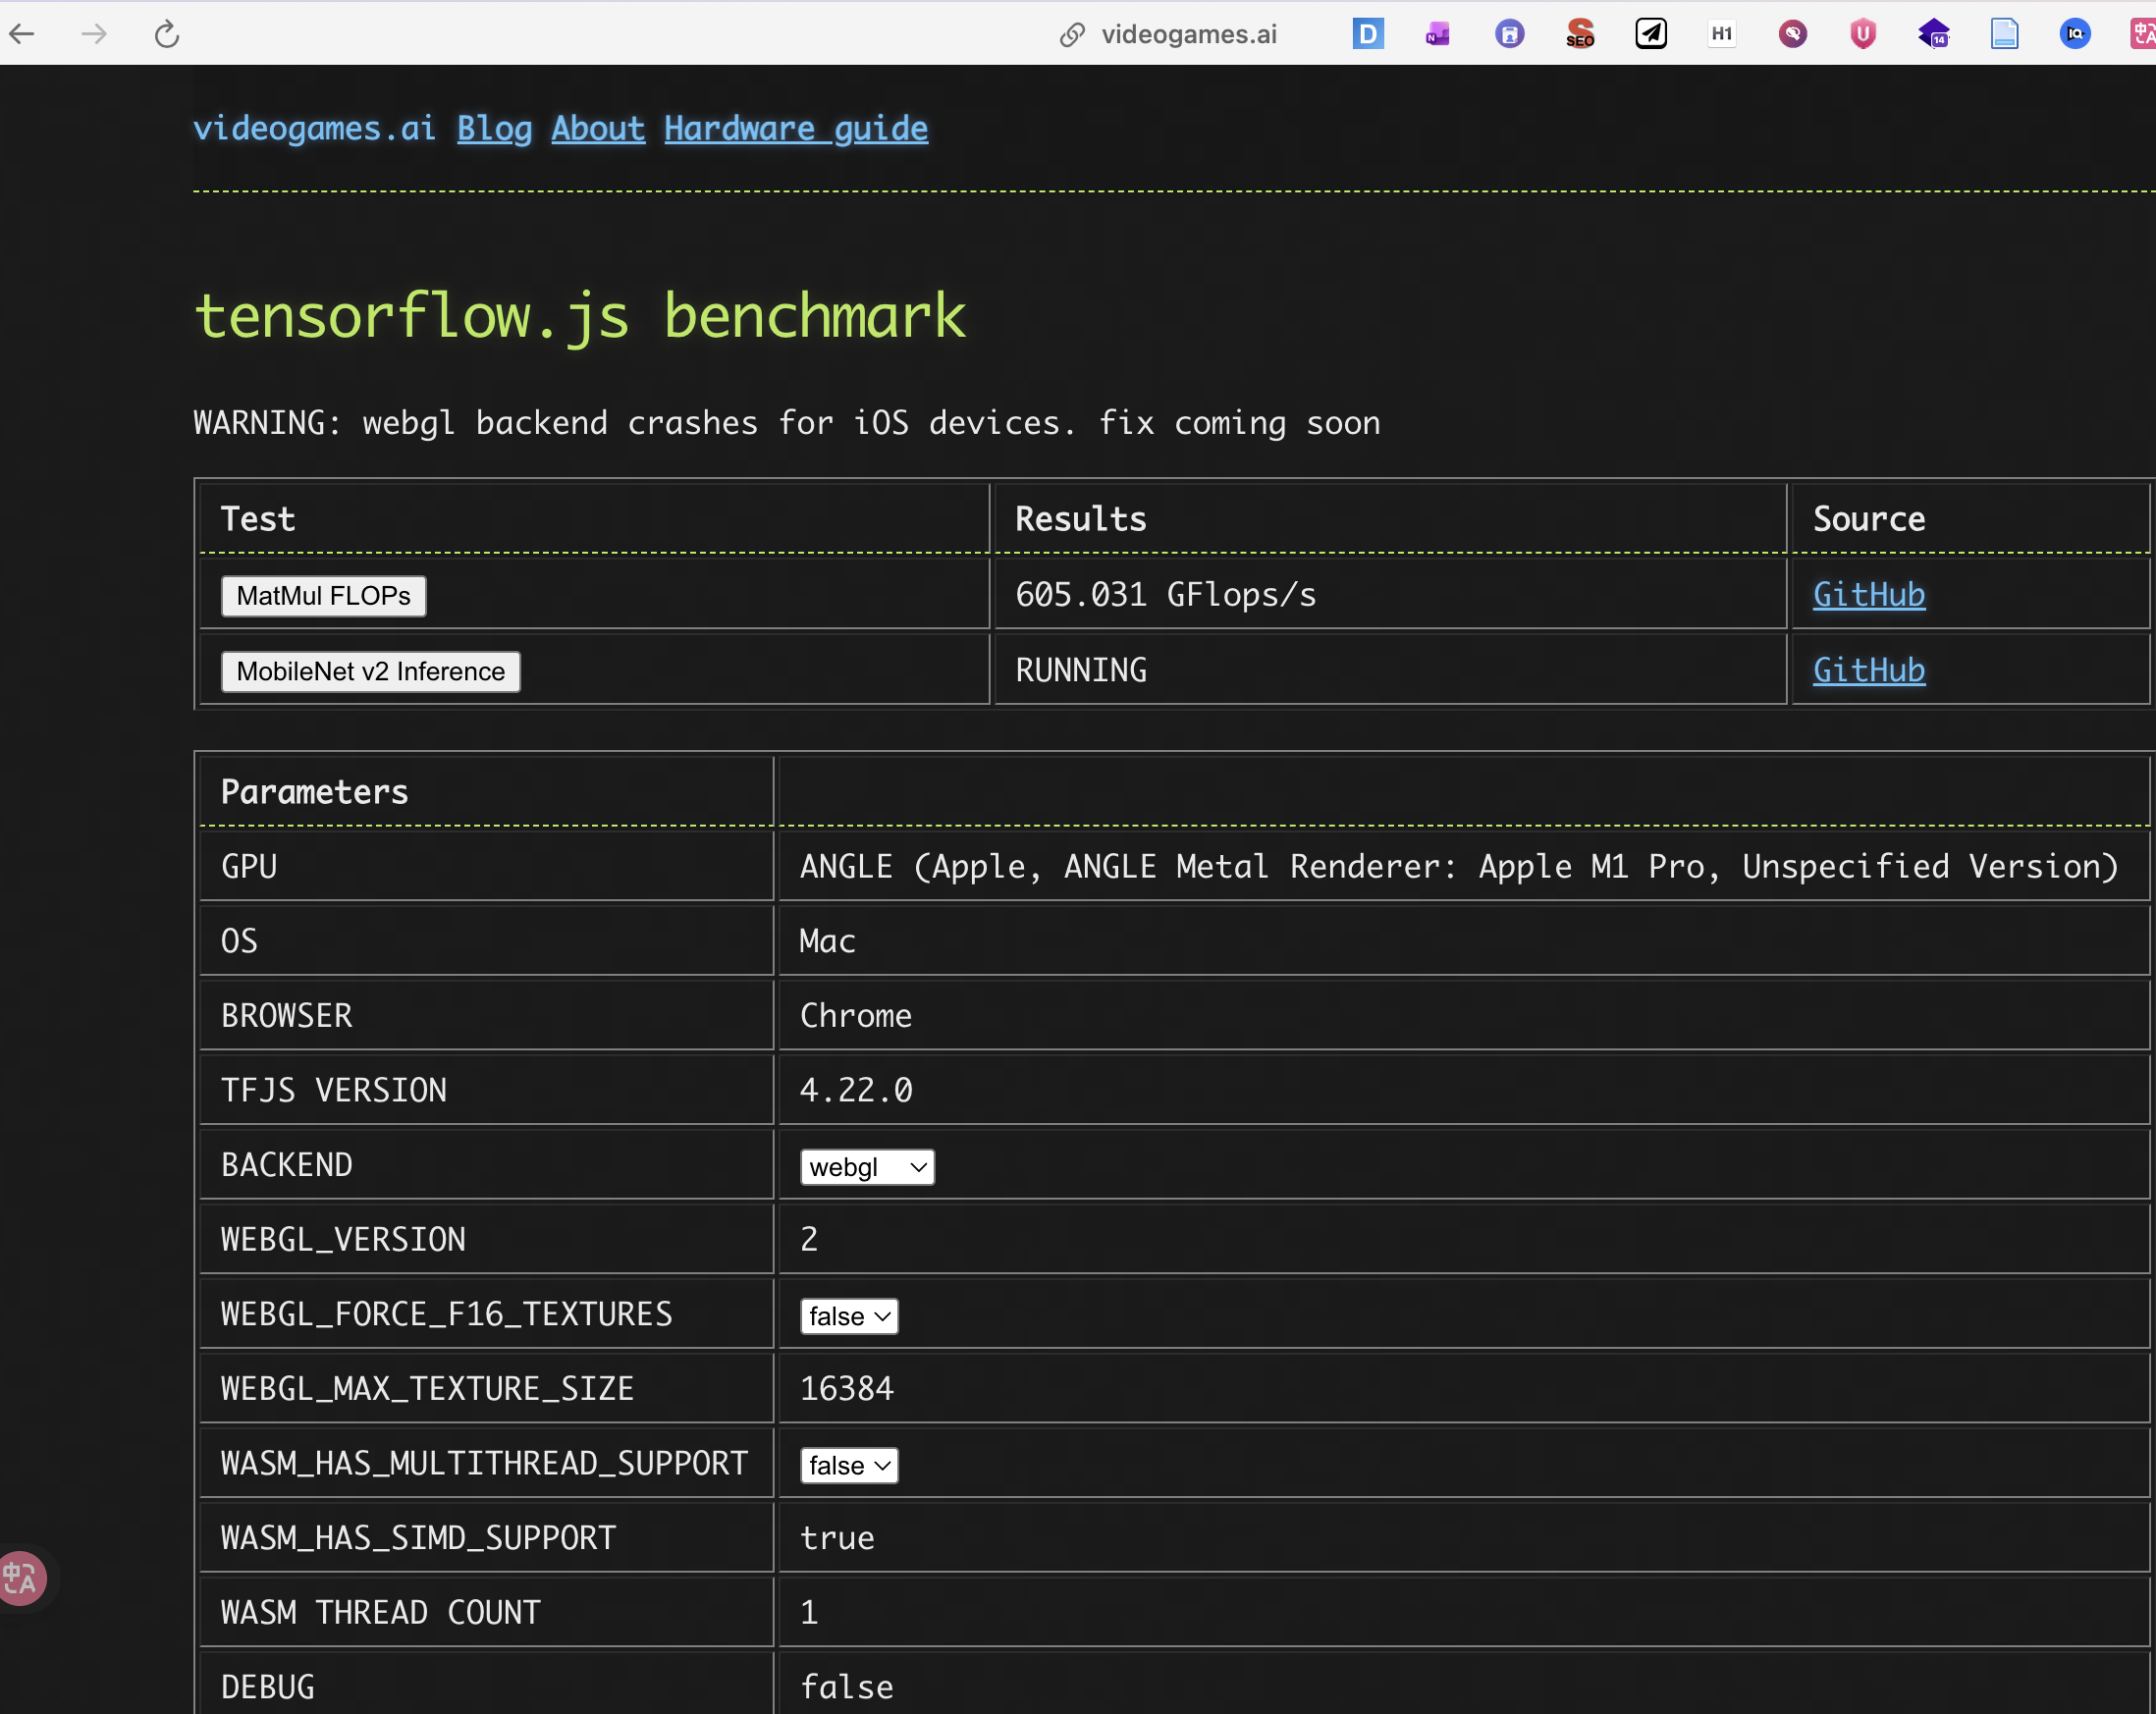Open the OneNote clipper extension icon
Screen dimensions: 2156x1714
(x=1438, y=34)
